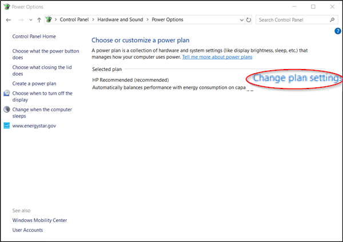Click the blue Help question mark icon

338,31
